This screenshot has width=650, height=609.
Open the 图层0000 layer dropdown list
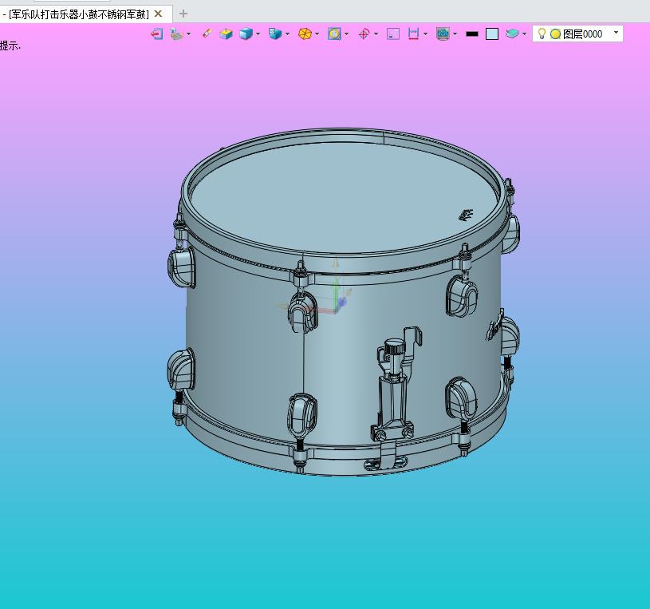[x=616, y=33]
